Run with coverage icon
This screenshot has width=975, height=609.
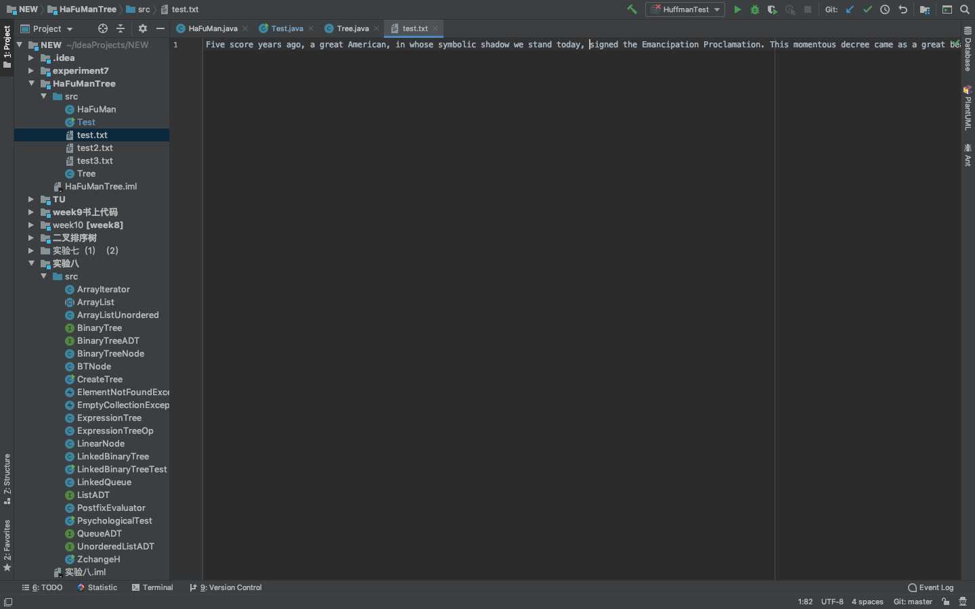coord(773,9)
